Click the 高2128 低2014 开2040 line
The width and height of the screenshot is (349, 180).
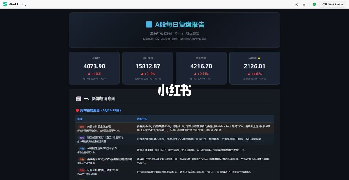(x=255, y=79)
